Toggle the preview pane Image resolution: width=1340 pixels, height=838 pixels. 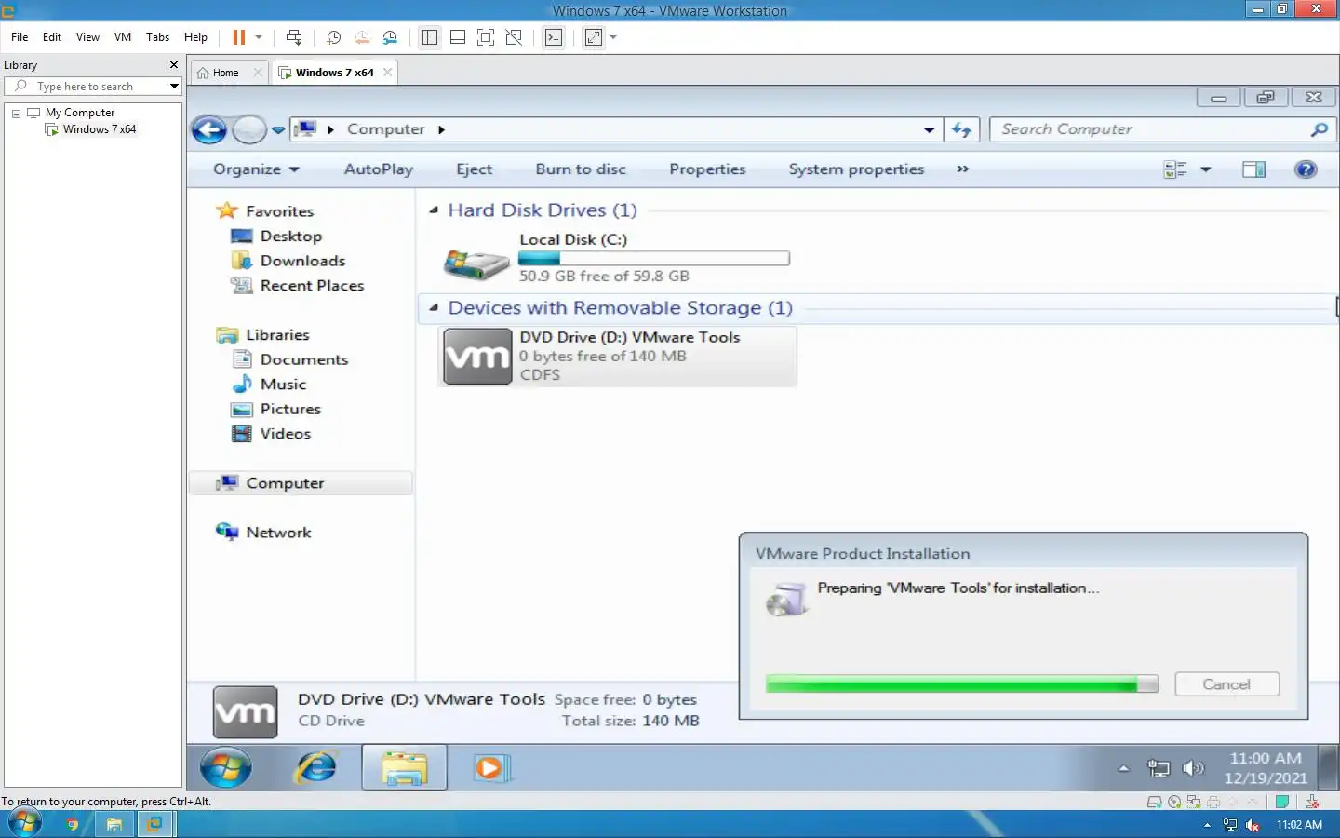coord(1254,169)
